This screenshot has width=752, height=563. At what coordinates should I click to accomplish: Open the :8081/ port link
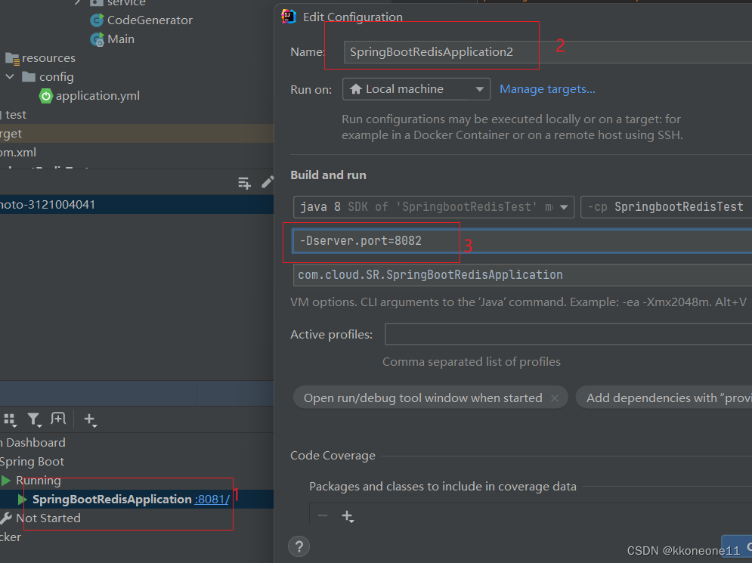pos(212,500)
